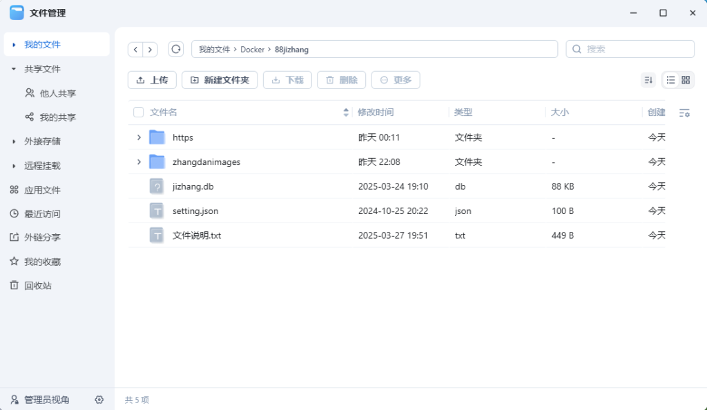Open the jizhang.db file icon
This screenshot has height=410, width=707.
point(157,186)
